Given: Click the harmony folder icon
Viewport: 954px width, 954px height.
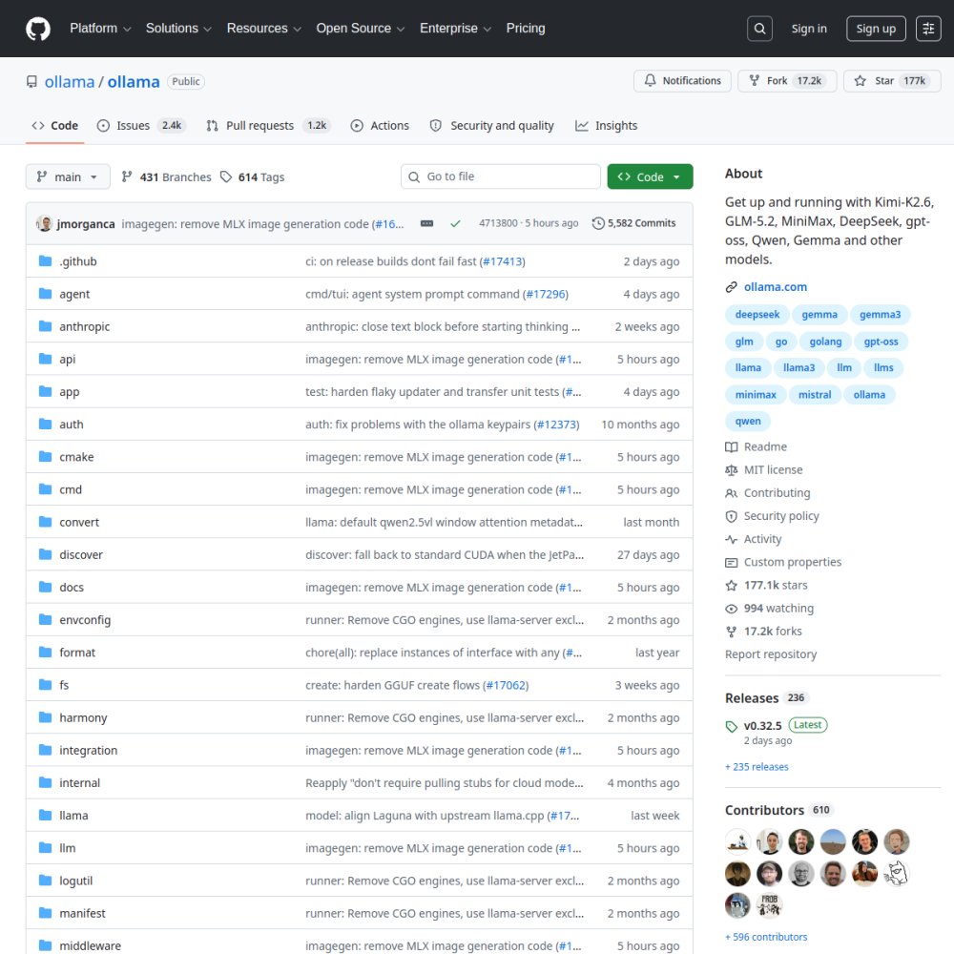Looking at the screenshot, I should pyautogui.click(x=45, y=717).
